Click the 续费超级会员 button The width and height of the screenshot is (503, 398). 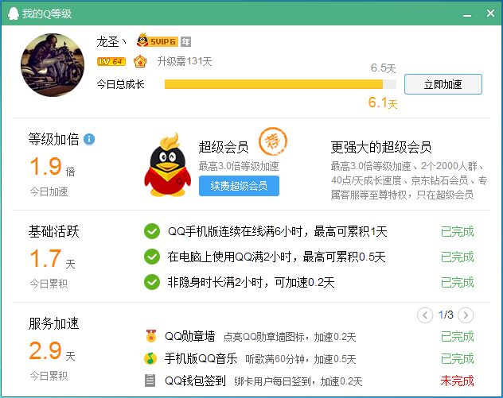pos(239,186)
